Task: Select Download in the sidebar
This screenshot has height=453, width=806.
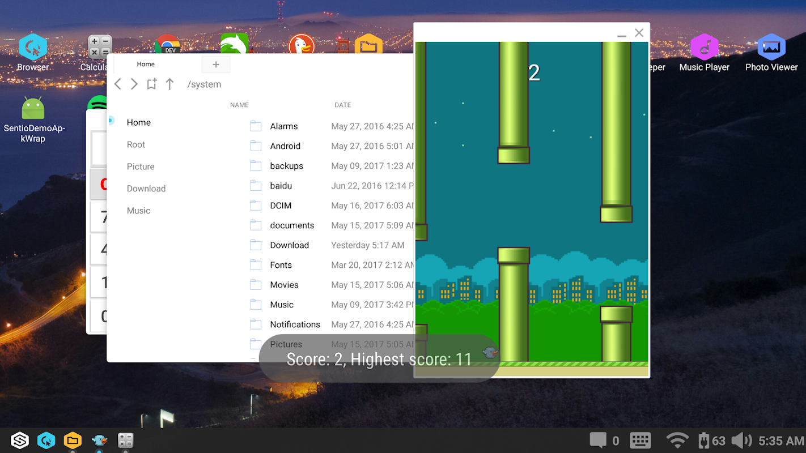Action: point(146,189)
